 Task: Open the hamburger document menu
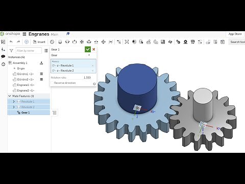24,34
